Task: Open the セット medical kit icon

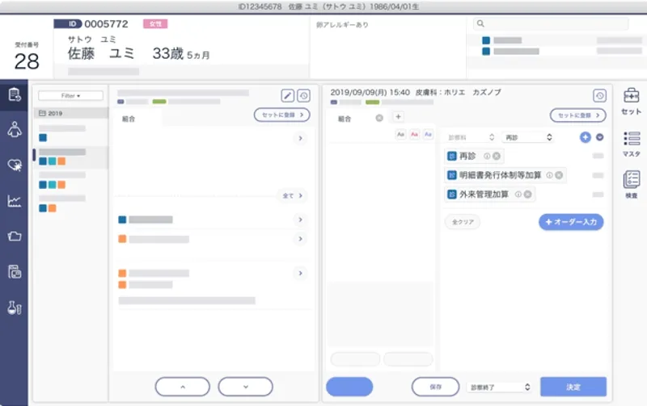Action: [631, 101]
